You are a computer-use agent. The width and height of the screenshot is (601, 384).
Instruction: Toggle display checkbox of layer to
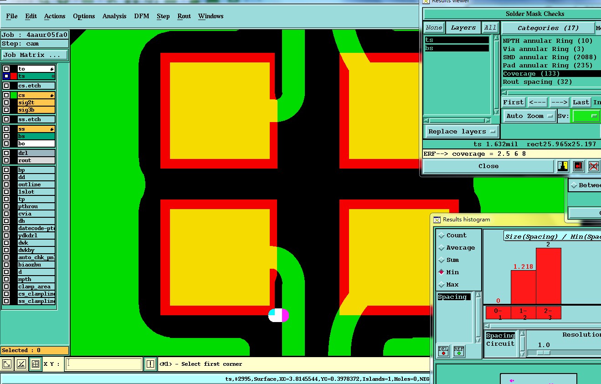(6, 69)
